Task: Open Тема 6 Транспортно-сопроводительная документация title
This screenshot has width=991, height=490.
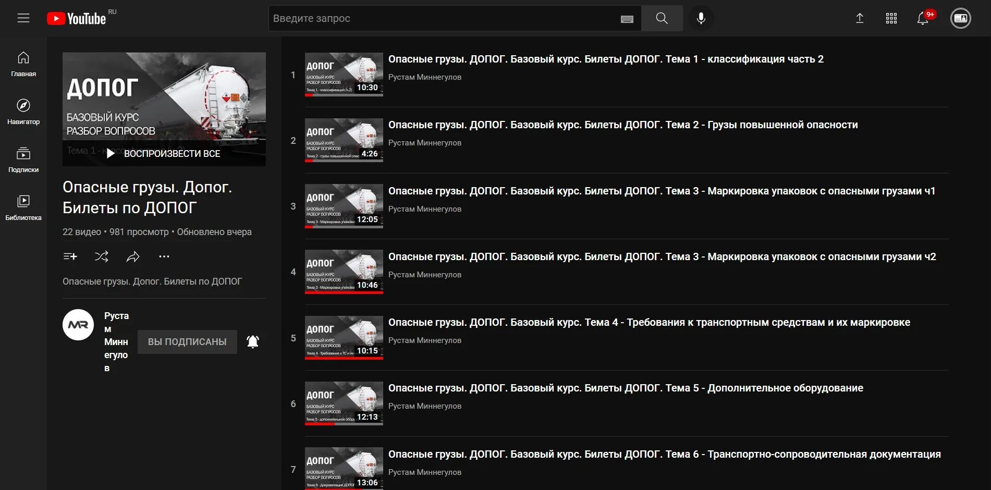Action: [x=665, y=454]
